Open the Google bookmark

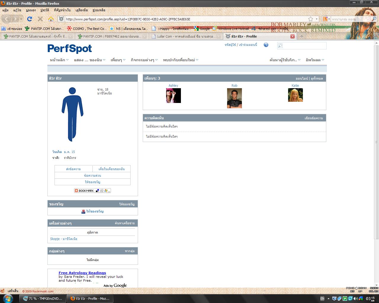(x=202, y=29)
